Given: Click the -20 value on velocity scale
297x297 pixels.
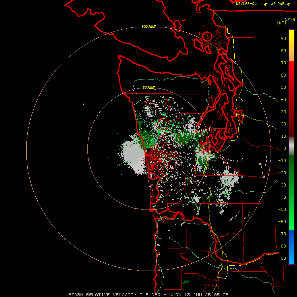Looking at the screenshot, I should (x=282, y=173).
